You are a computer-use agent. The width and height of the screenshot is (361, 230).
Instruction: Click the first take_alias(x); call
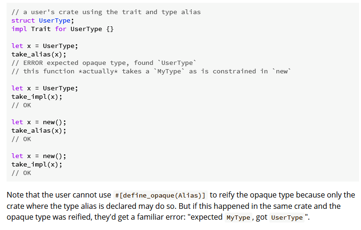(x=39, y=55)
